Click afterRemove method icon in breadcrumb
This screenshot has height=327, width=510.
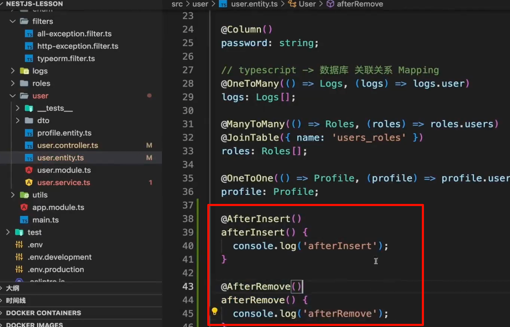pos(330,4)
